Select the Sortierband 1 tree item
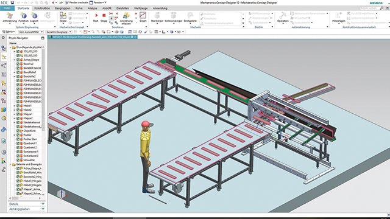390x219 pixels. (x=31, y=151)
